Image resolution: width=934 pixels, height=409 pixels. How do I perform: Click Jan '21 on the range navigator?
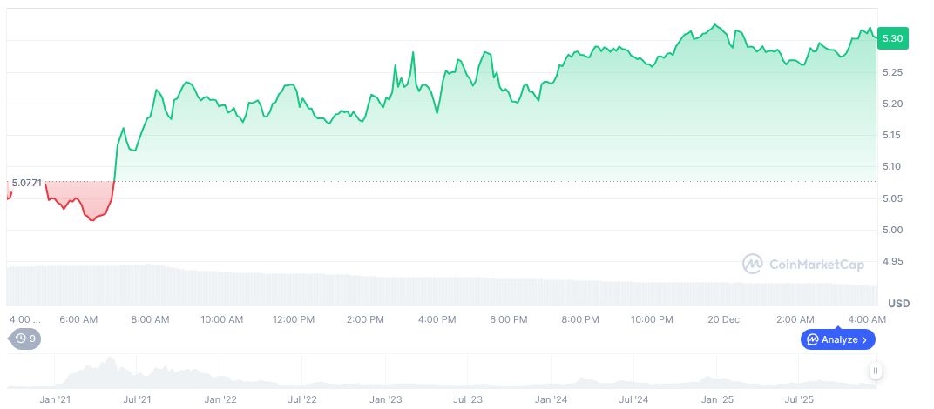[55, 399]
